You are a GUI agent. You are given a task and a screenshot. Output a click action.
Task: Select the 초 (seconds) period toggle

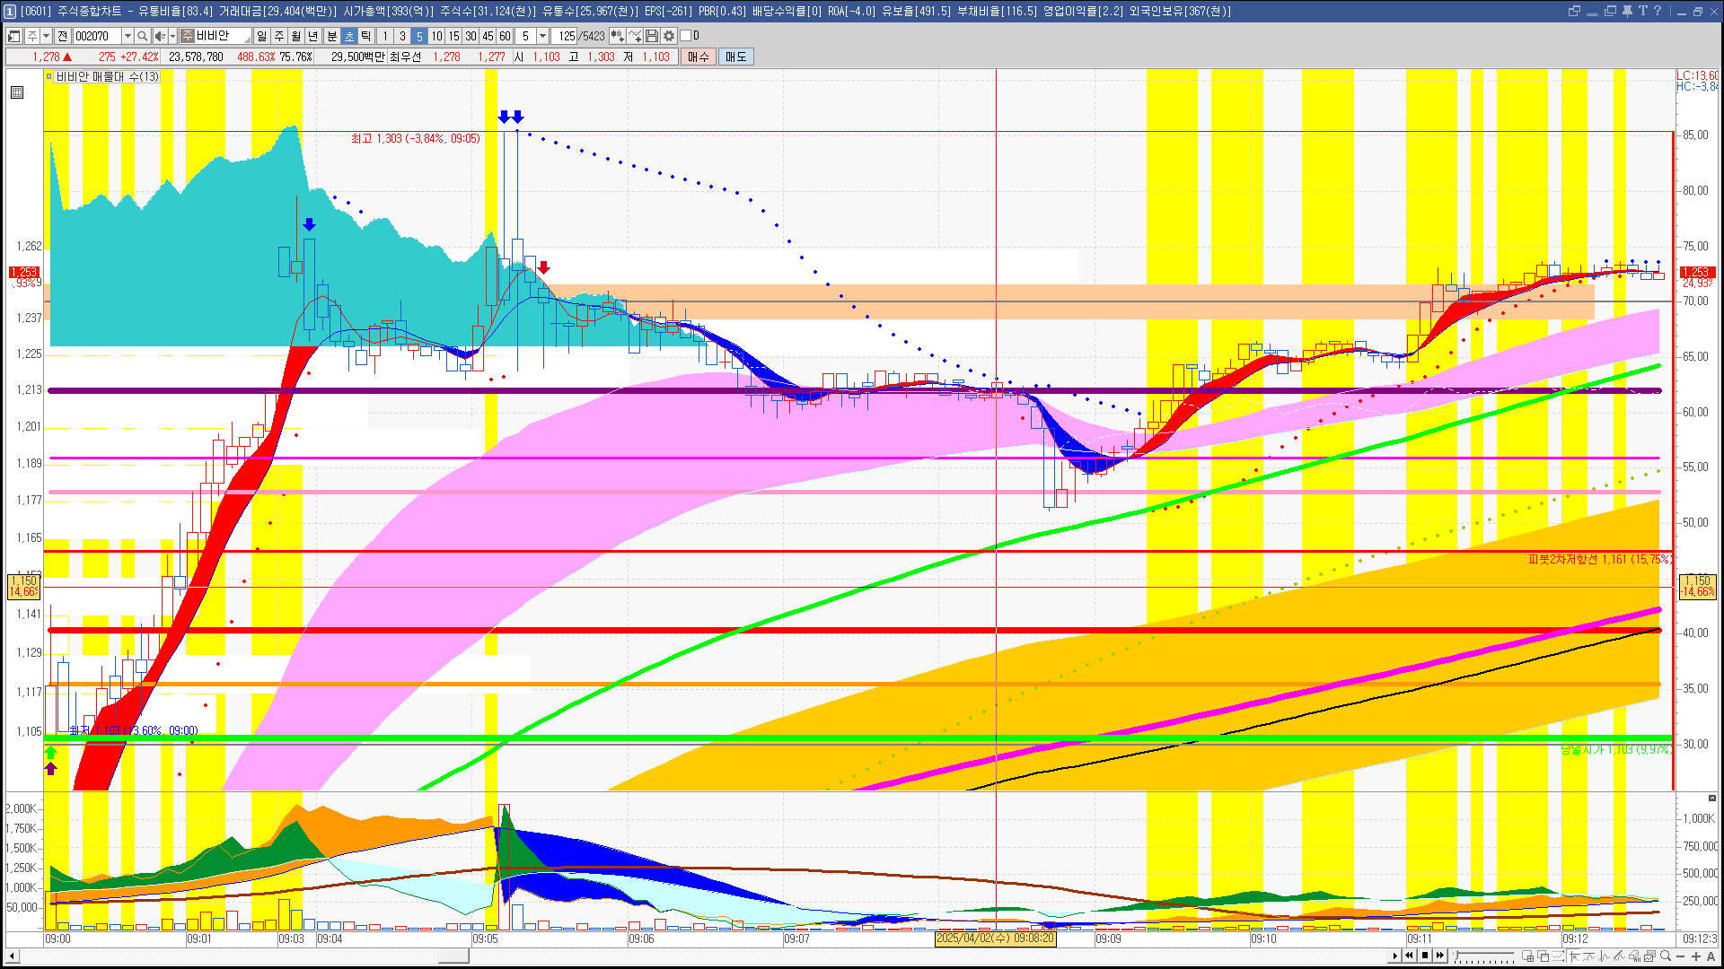coord(349,36)
